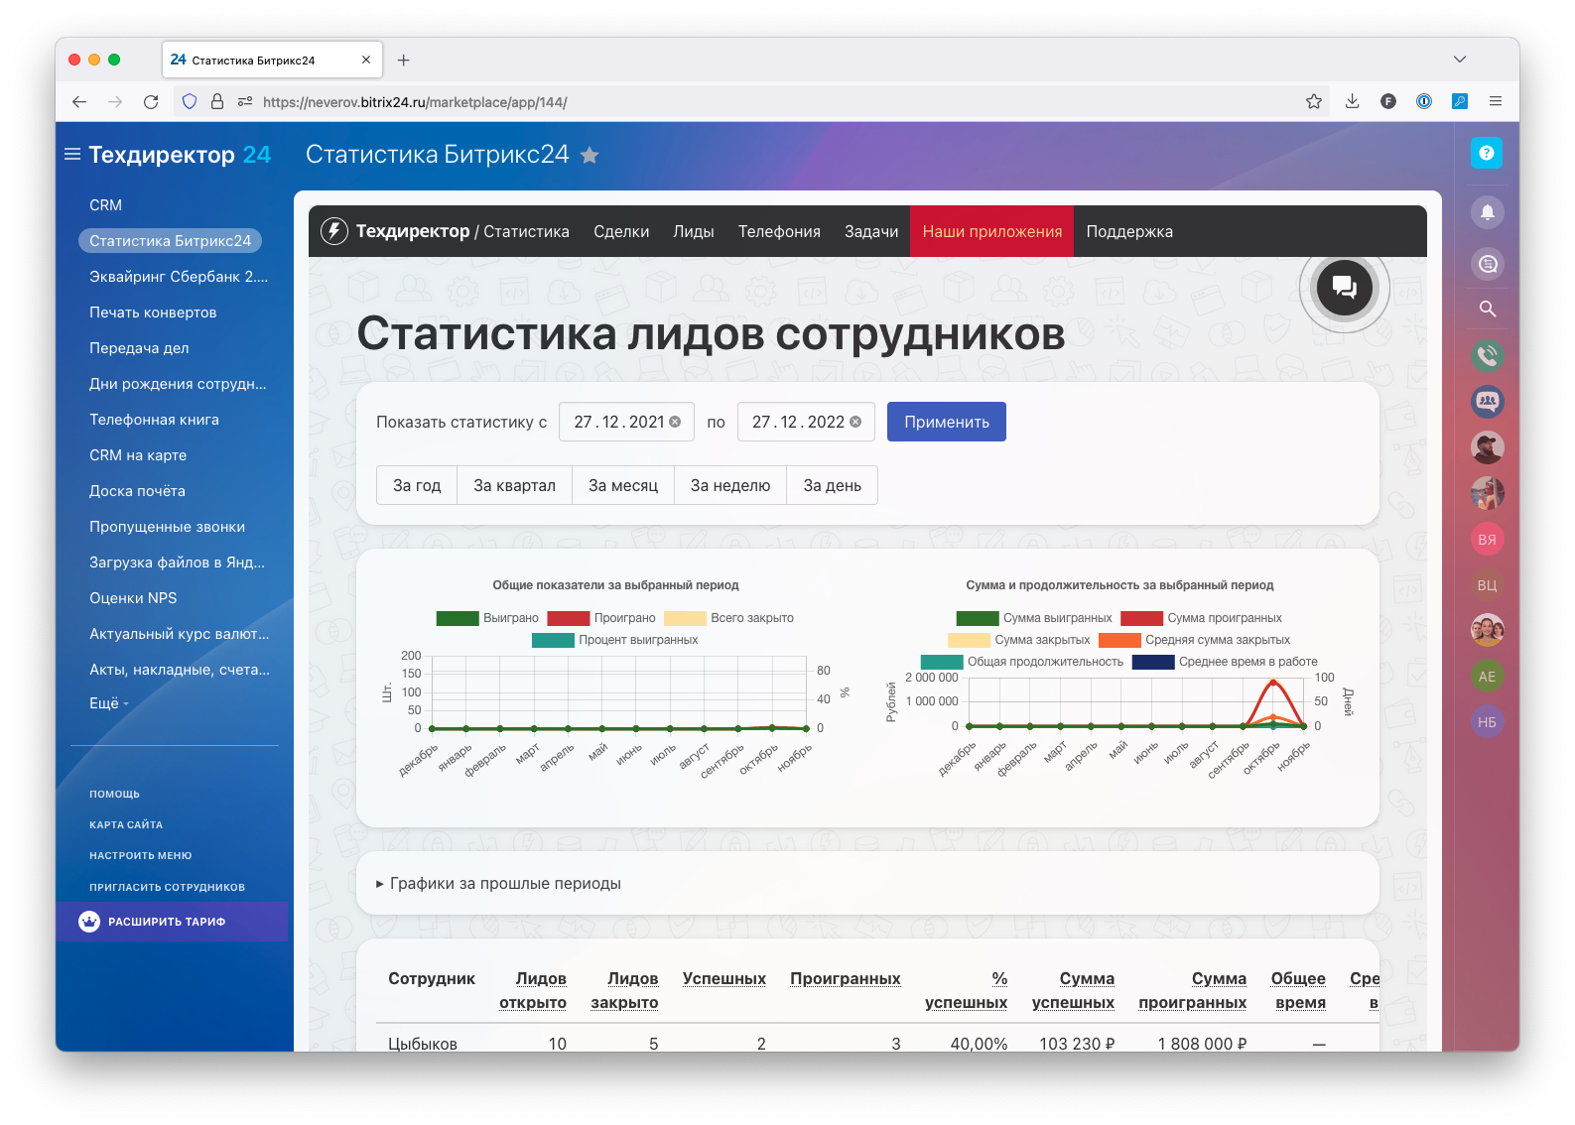Add Статистика Битрикс24 page to favorites star
This screenshot has height=1125, width=1575.
590,156
